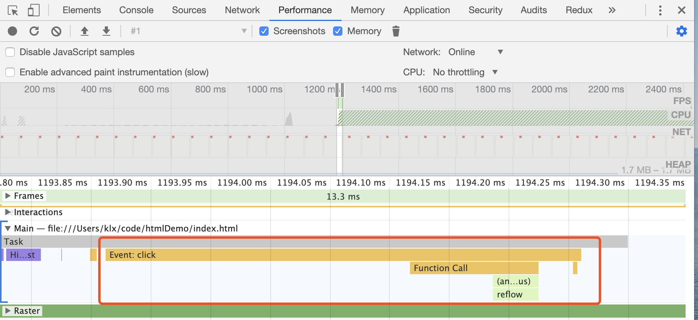This screenshot has height=320, width=698.
Task: Click the reload and profile icon
Action: click(34, 31)
